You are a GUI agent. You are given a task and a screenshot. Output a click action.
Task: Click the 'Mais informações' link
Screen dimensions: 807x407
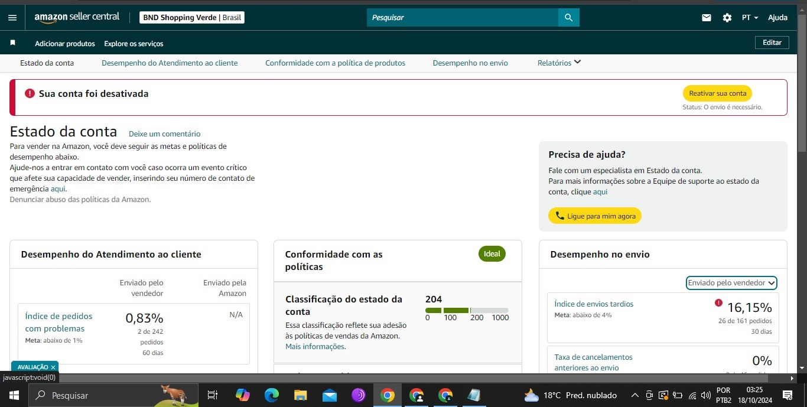[315, 347]
